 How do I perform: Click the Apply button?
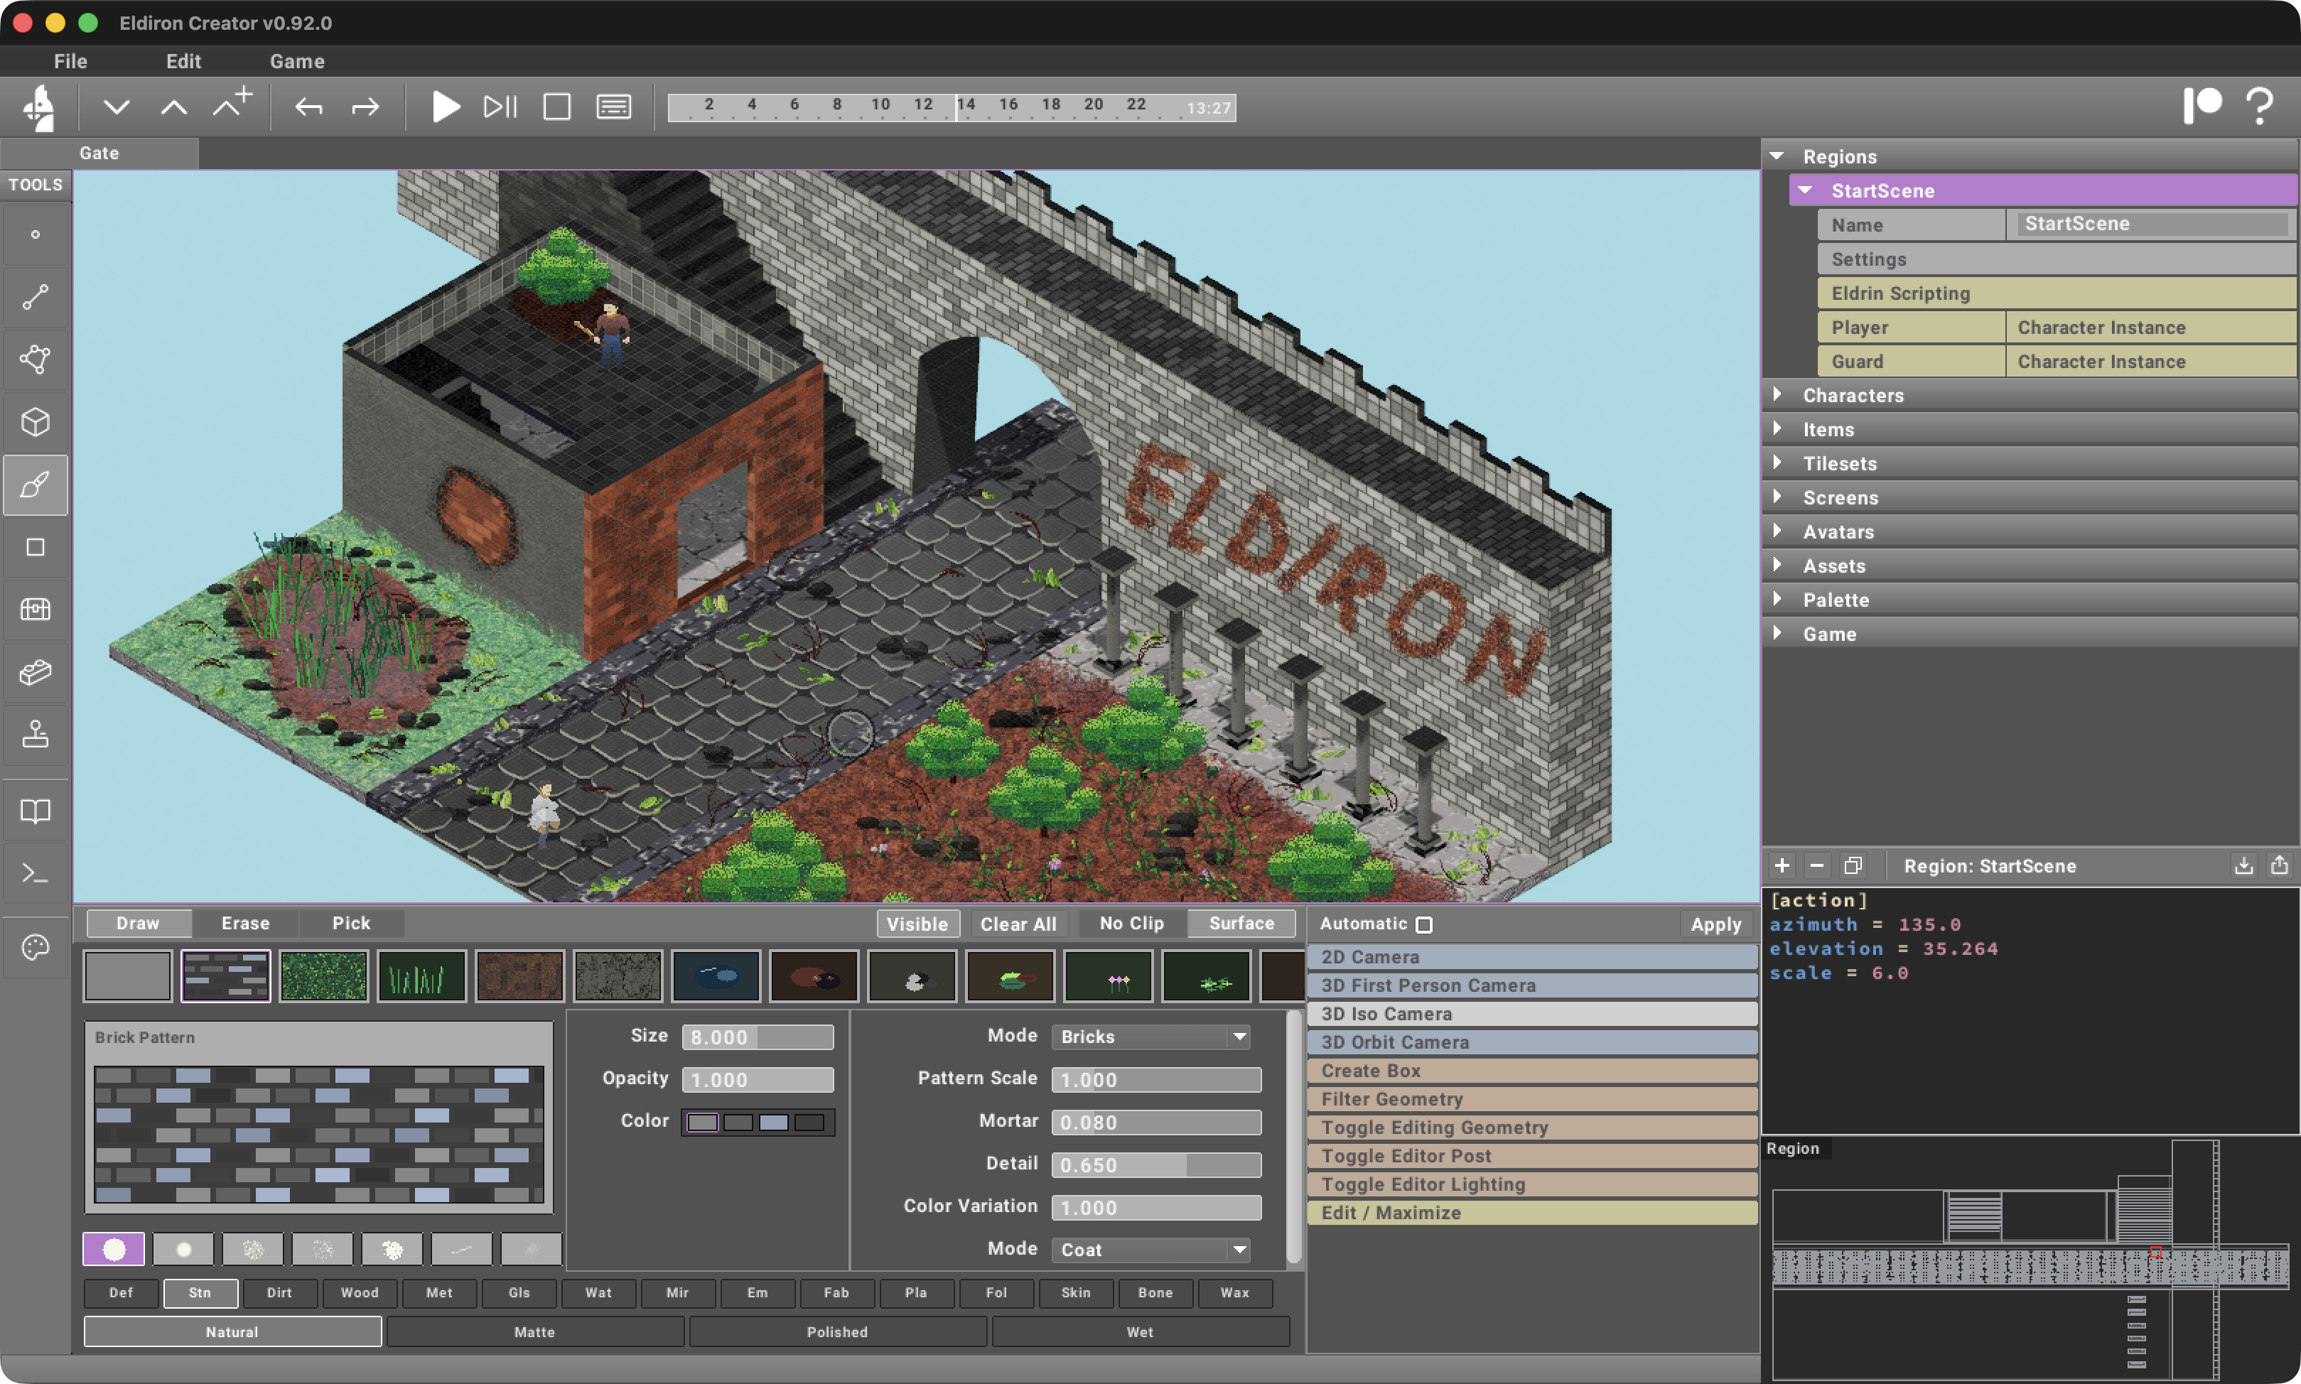[1716, 924]
